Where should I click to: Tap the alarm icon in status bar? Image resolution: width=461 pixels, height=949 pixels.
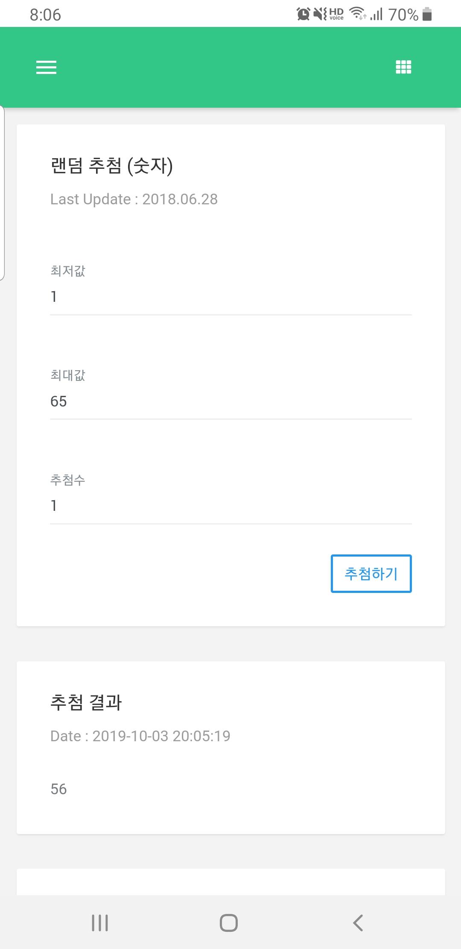coord(303,15)
